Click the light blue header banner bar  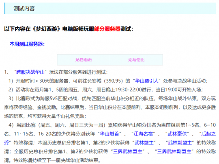[x=110, y=8]
